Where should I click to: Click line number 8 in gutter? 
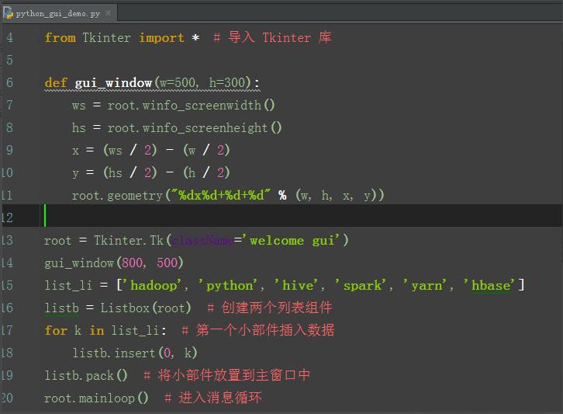(10, 127)
